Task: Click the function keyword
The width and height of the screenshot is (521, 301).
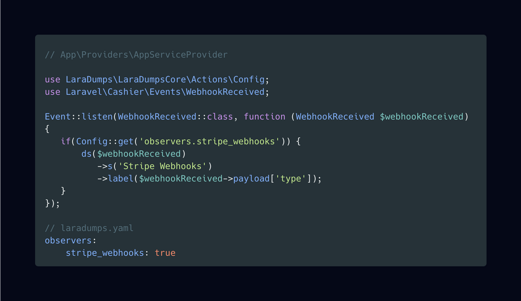Action: 265,116
